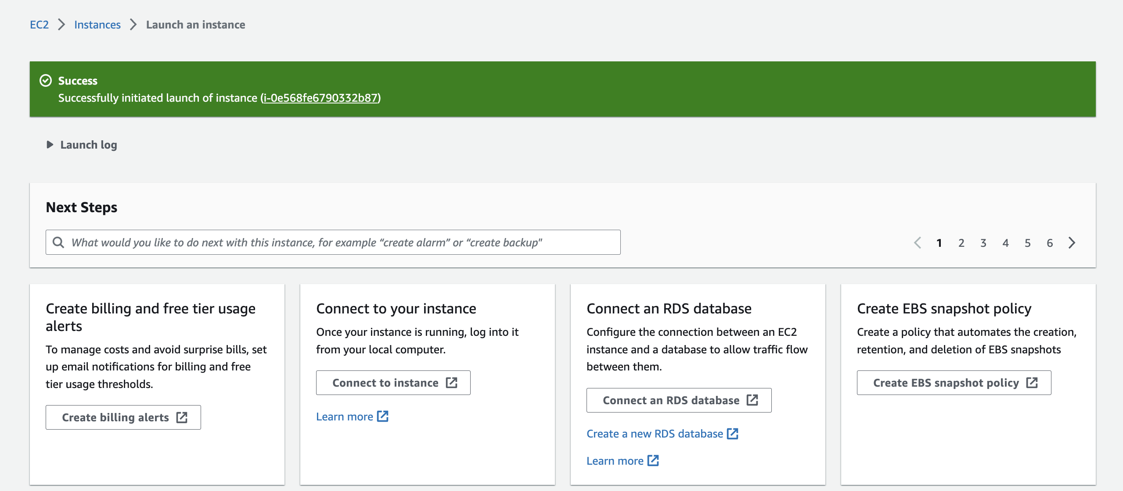Select pagination page 1

(x=939, y=243)
